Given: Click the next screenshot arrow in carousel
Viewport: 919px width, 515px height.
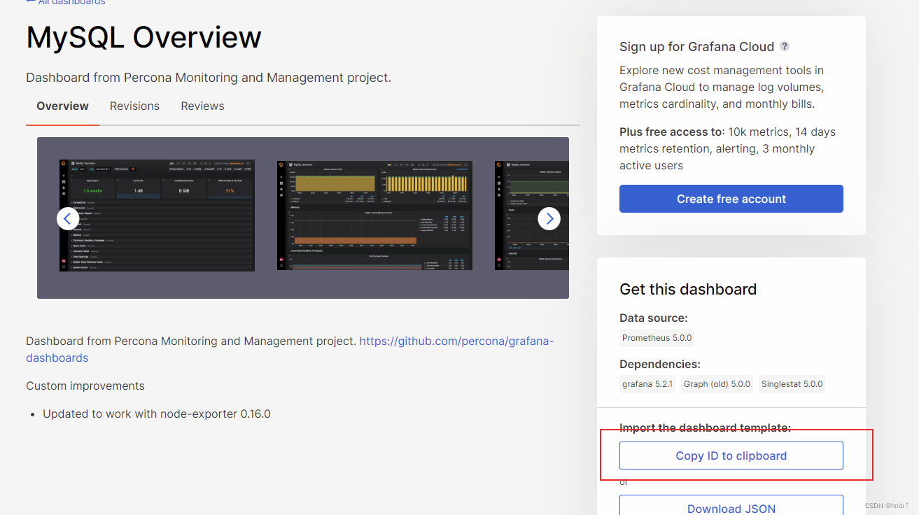Looking at the screenshot, I should [x=549, y=219].
